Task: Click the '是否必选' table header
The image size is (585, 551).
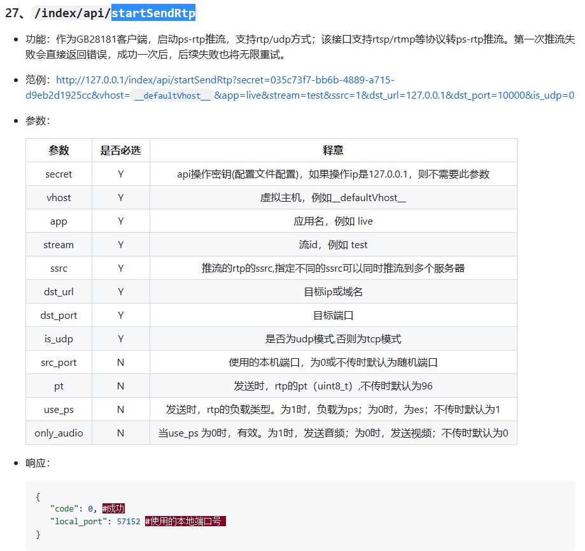Action: [x=120, y=150]
